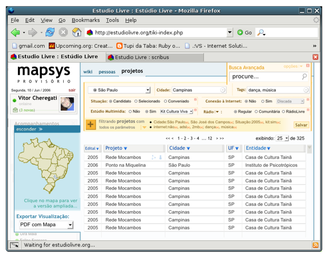The image size is (328, 258).
Task: Click the magnifier icon in Busca Avançada
Action: tap(304, 77)
